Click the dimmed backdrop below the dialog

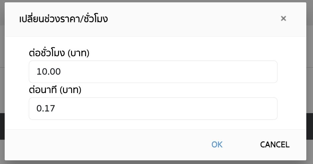point(156,162)
